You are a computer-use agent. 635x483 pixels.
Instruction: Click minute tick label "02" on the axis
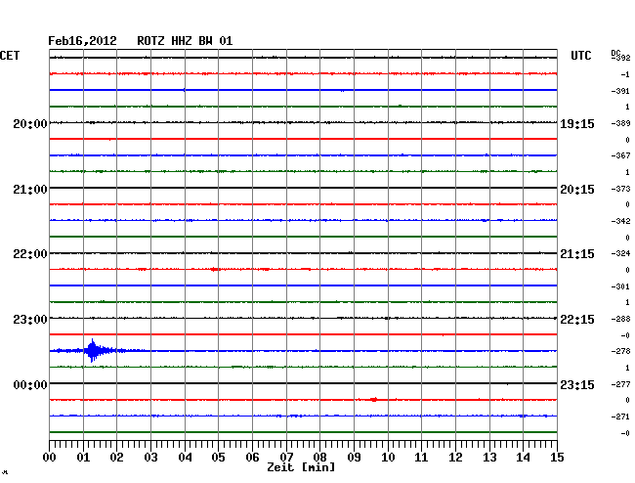pyautogui.click(x=116, y=458)
